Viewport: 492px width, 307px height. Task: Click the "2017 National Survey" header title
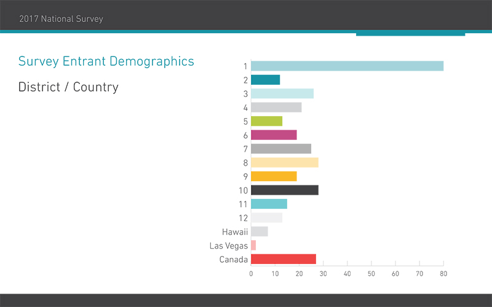pyautogui.click(x=61, y=19)
